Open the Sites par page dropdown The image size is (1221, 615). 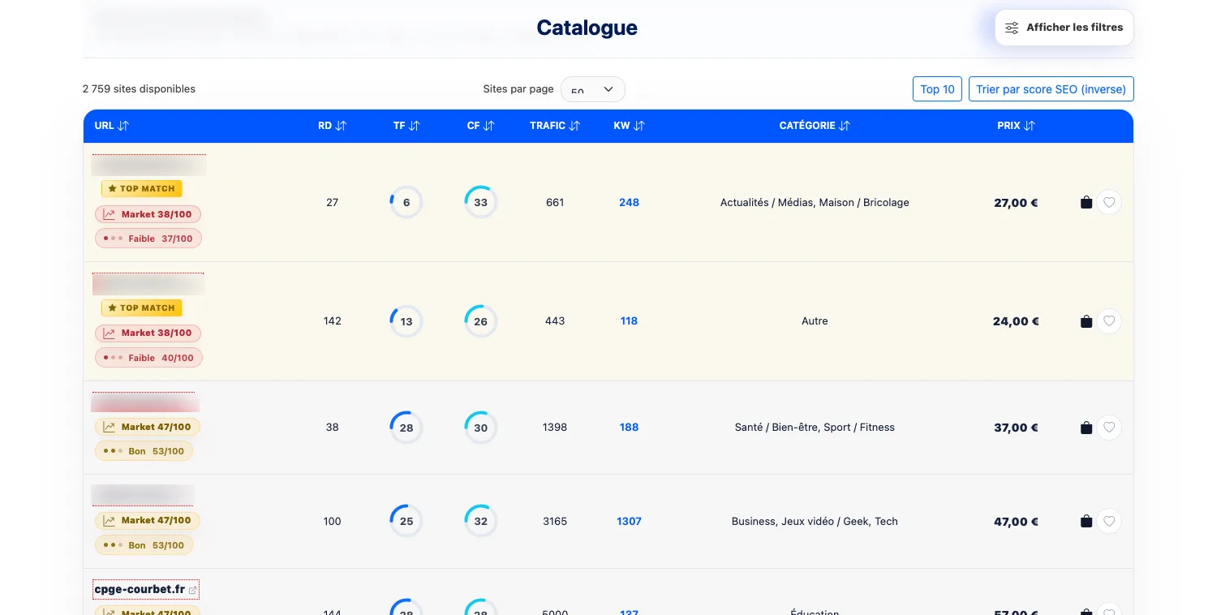(592, 89)
